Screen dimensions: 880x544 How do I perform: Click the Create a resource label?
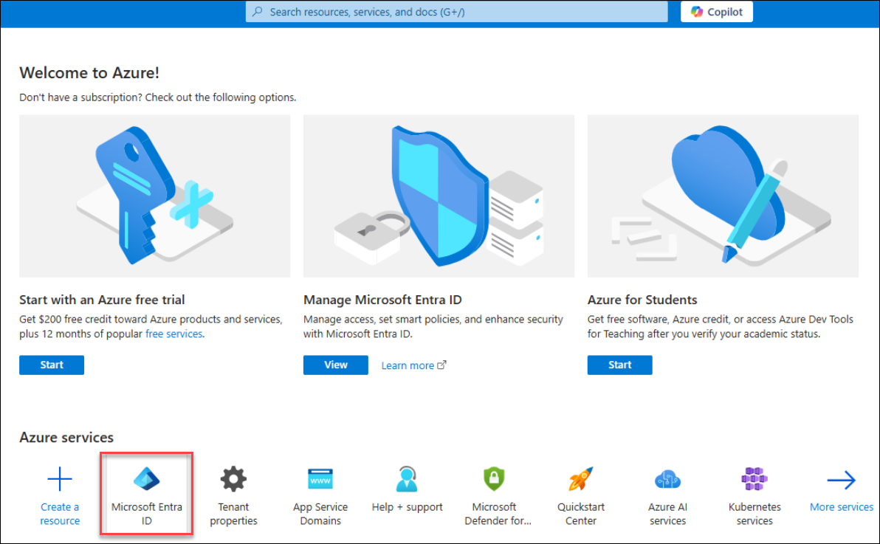click(x=60, y=514)
